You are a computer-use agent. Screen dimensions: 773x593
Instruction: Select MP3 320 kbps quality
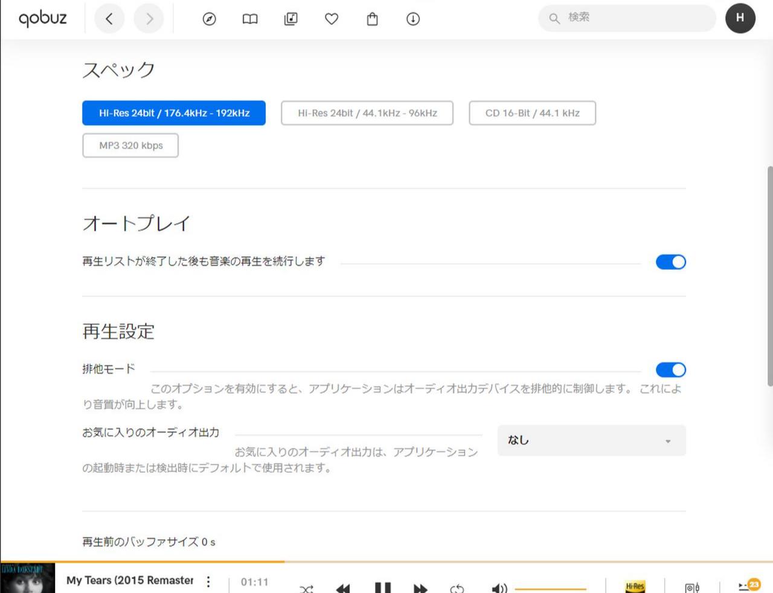(130, 146)
